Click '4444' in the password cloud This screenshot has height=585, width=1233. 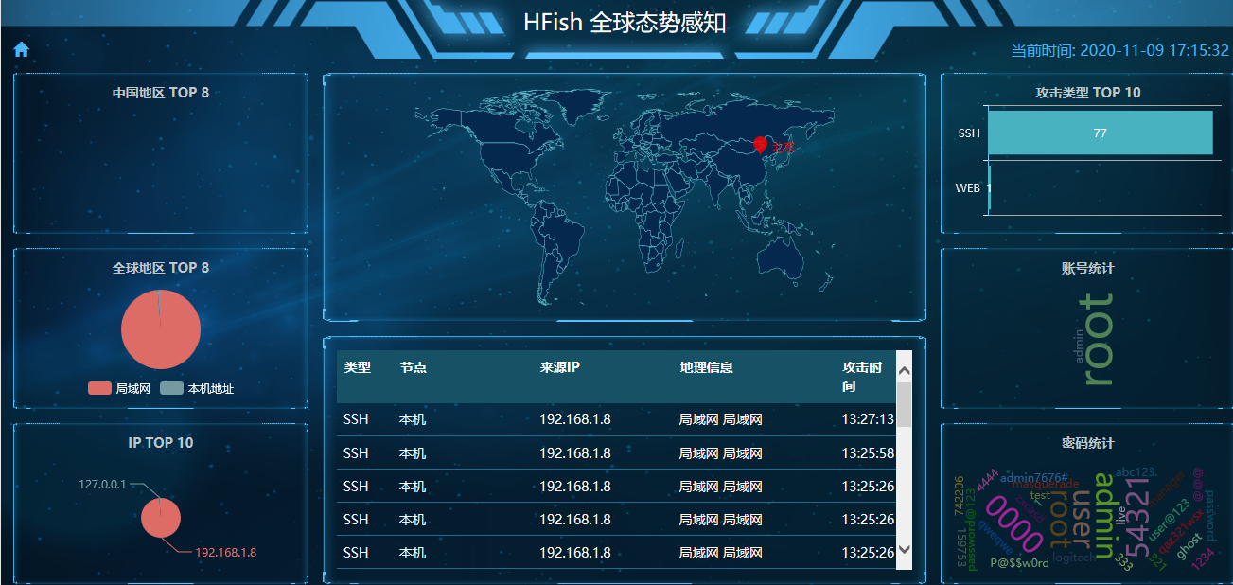tap(988, 479)
